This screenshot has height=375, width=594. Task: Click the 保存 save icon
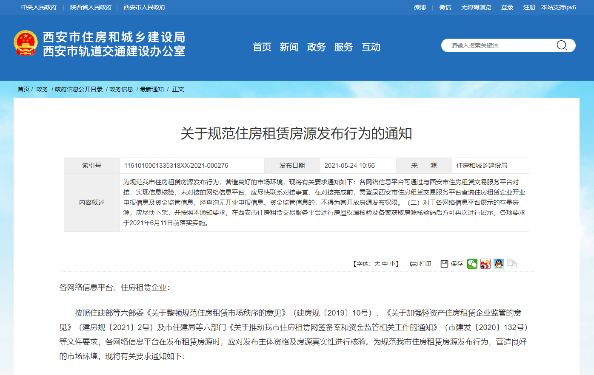click(x=443, y=263)
